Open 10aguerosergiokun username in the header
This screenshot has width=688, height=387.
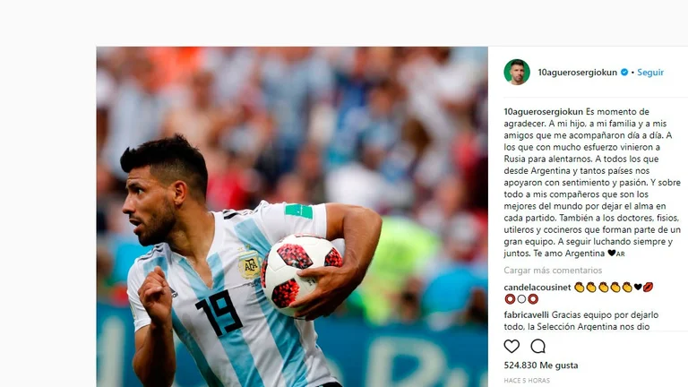pyautogui.click(x=578, y=73)
